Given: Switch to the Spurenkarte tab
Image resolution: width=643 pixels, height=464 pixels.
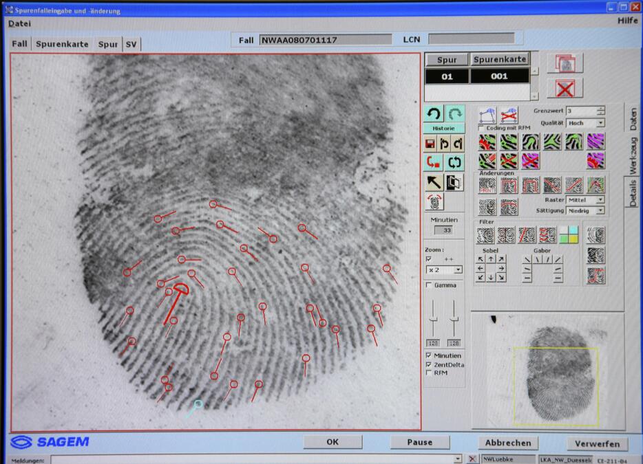Looking at the screenshot, I should [63, 44].
